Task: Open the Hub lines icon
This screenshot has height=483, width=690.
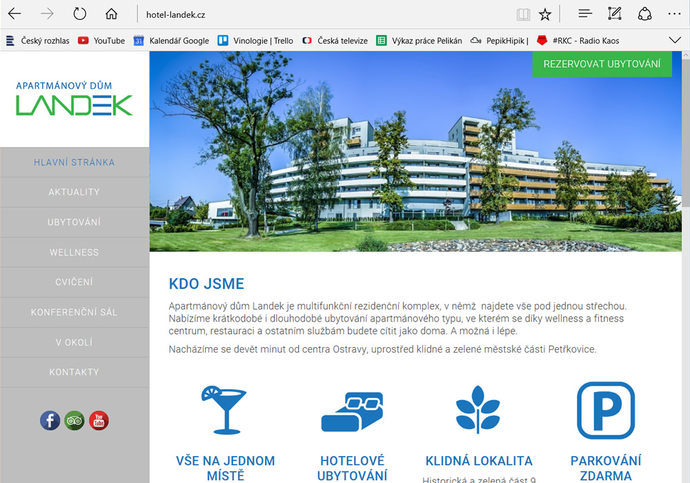Action: pyautogui.click(x=585, y=14)
